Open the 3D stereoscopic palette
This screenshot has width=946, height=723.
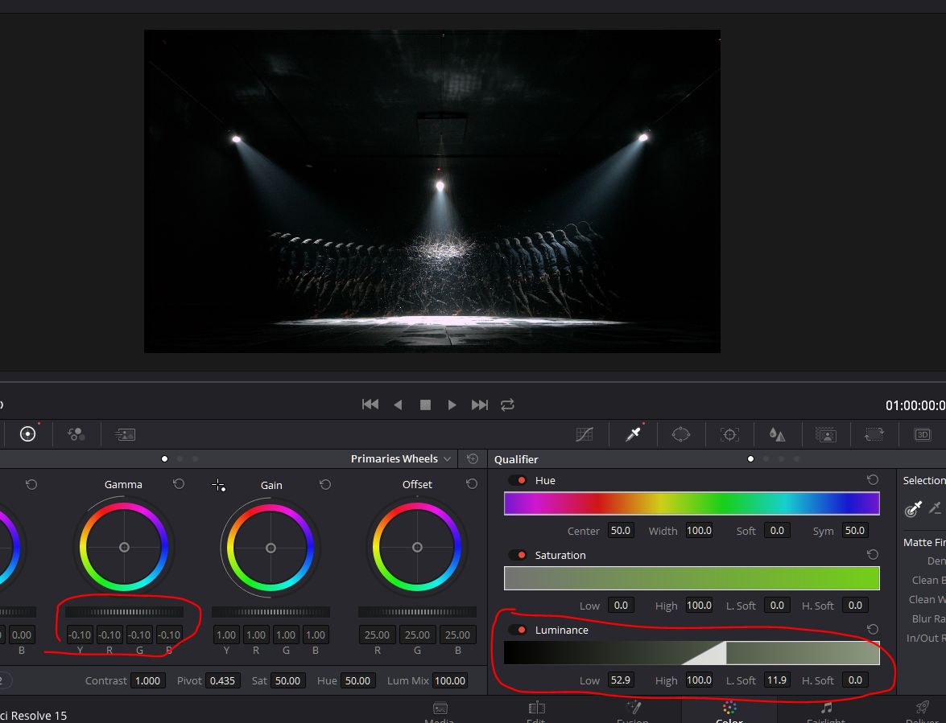[x=923, y=434]
